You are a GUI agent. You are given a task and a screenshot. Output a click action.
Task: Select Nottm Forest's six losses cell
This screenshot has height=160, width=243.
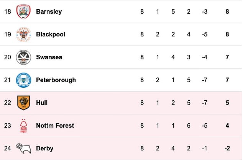[189, 126]
